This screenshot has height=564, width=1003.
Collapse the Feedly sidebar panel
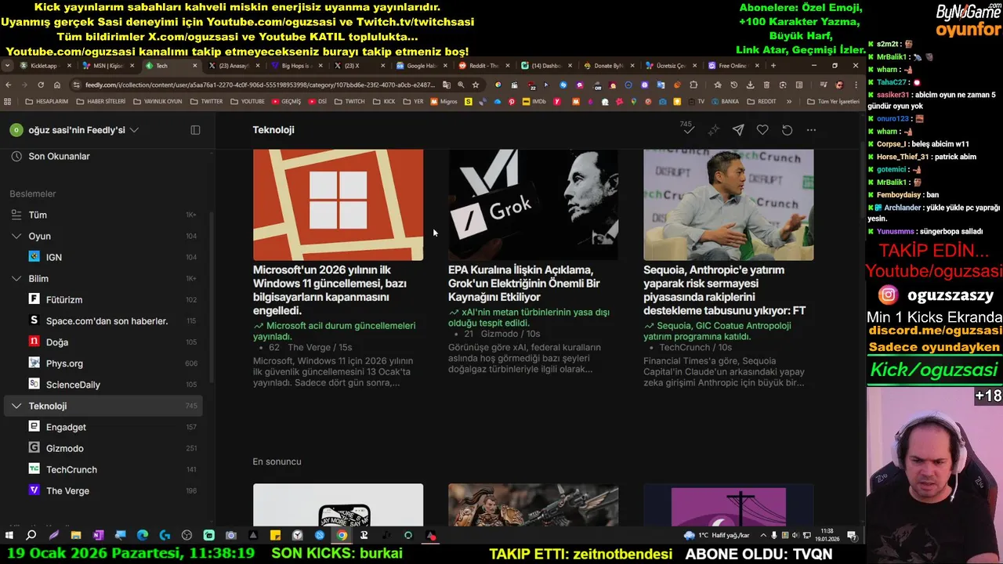tap(195, 130)
